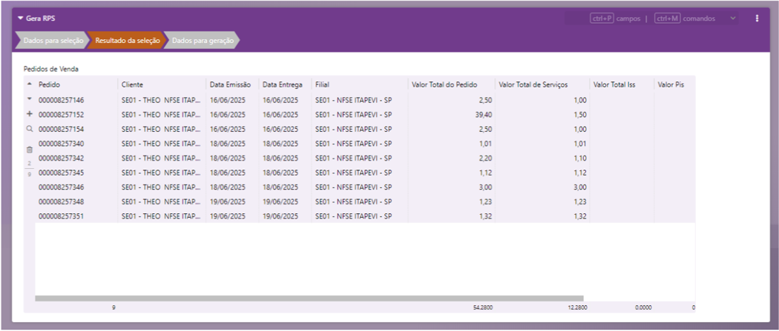The image size is (779, 331).
Task: Go to Dados para seleção step
Action: pyautogui.click(x=52, y=41)
